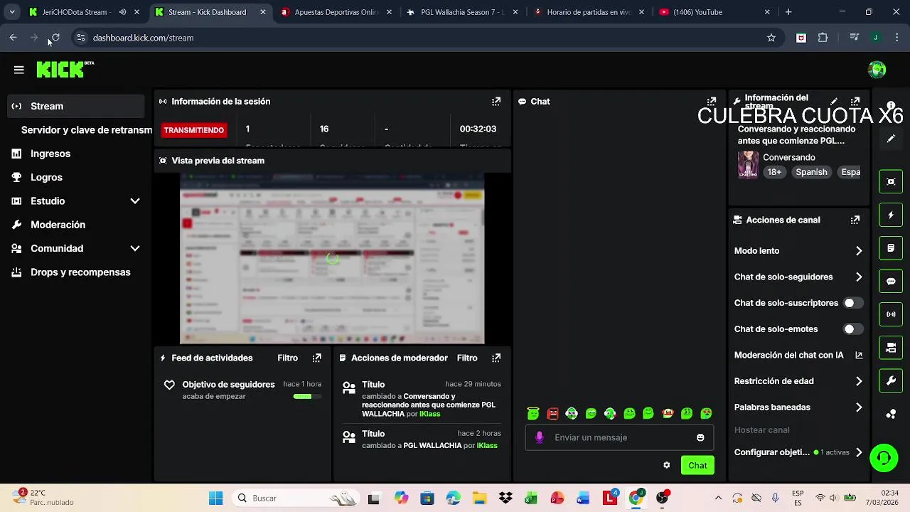The height and width of the screenshot is (512, 910).
Task: Toggle wrench channel-actions icon in right sidebar
Action: click(891, 380)
